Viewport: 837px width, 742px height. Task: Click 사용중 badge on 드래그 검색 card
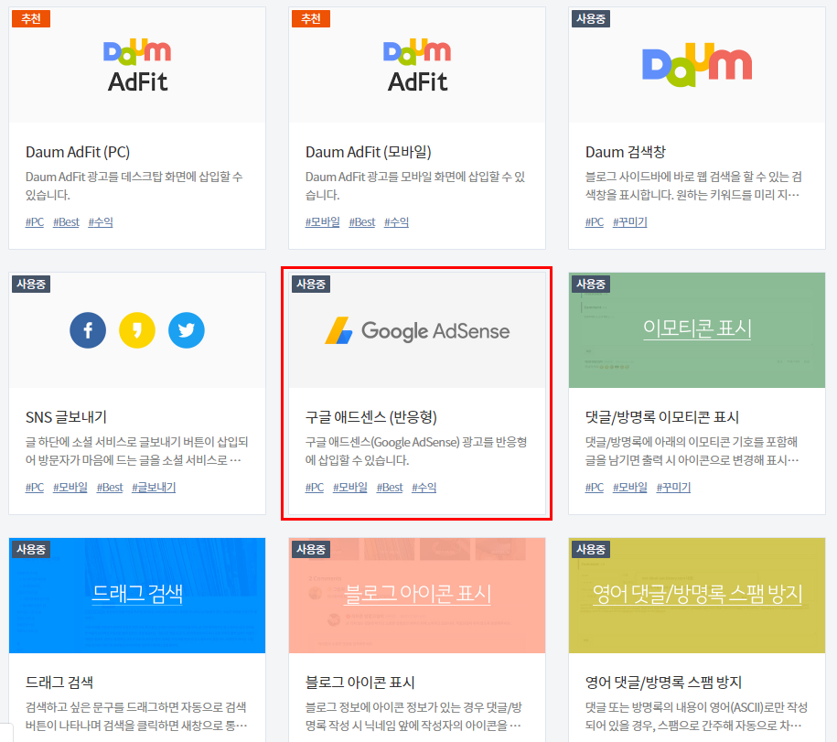(x=31, y=549)
